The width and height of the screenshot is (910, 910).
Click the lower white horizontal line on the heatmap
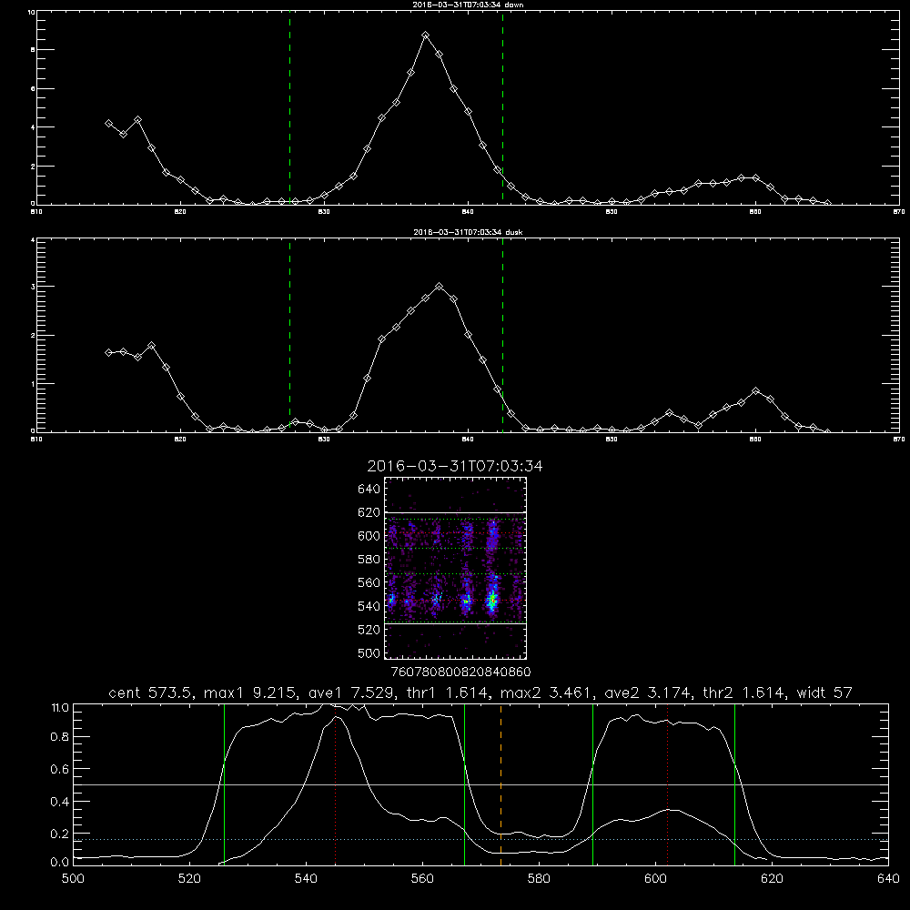[x=456, y=624]
